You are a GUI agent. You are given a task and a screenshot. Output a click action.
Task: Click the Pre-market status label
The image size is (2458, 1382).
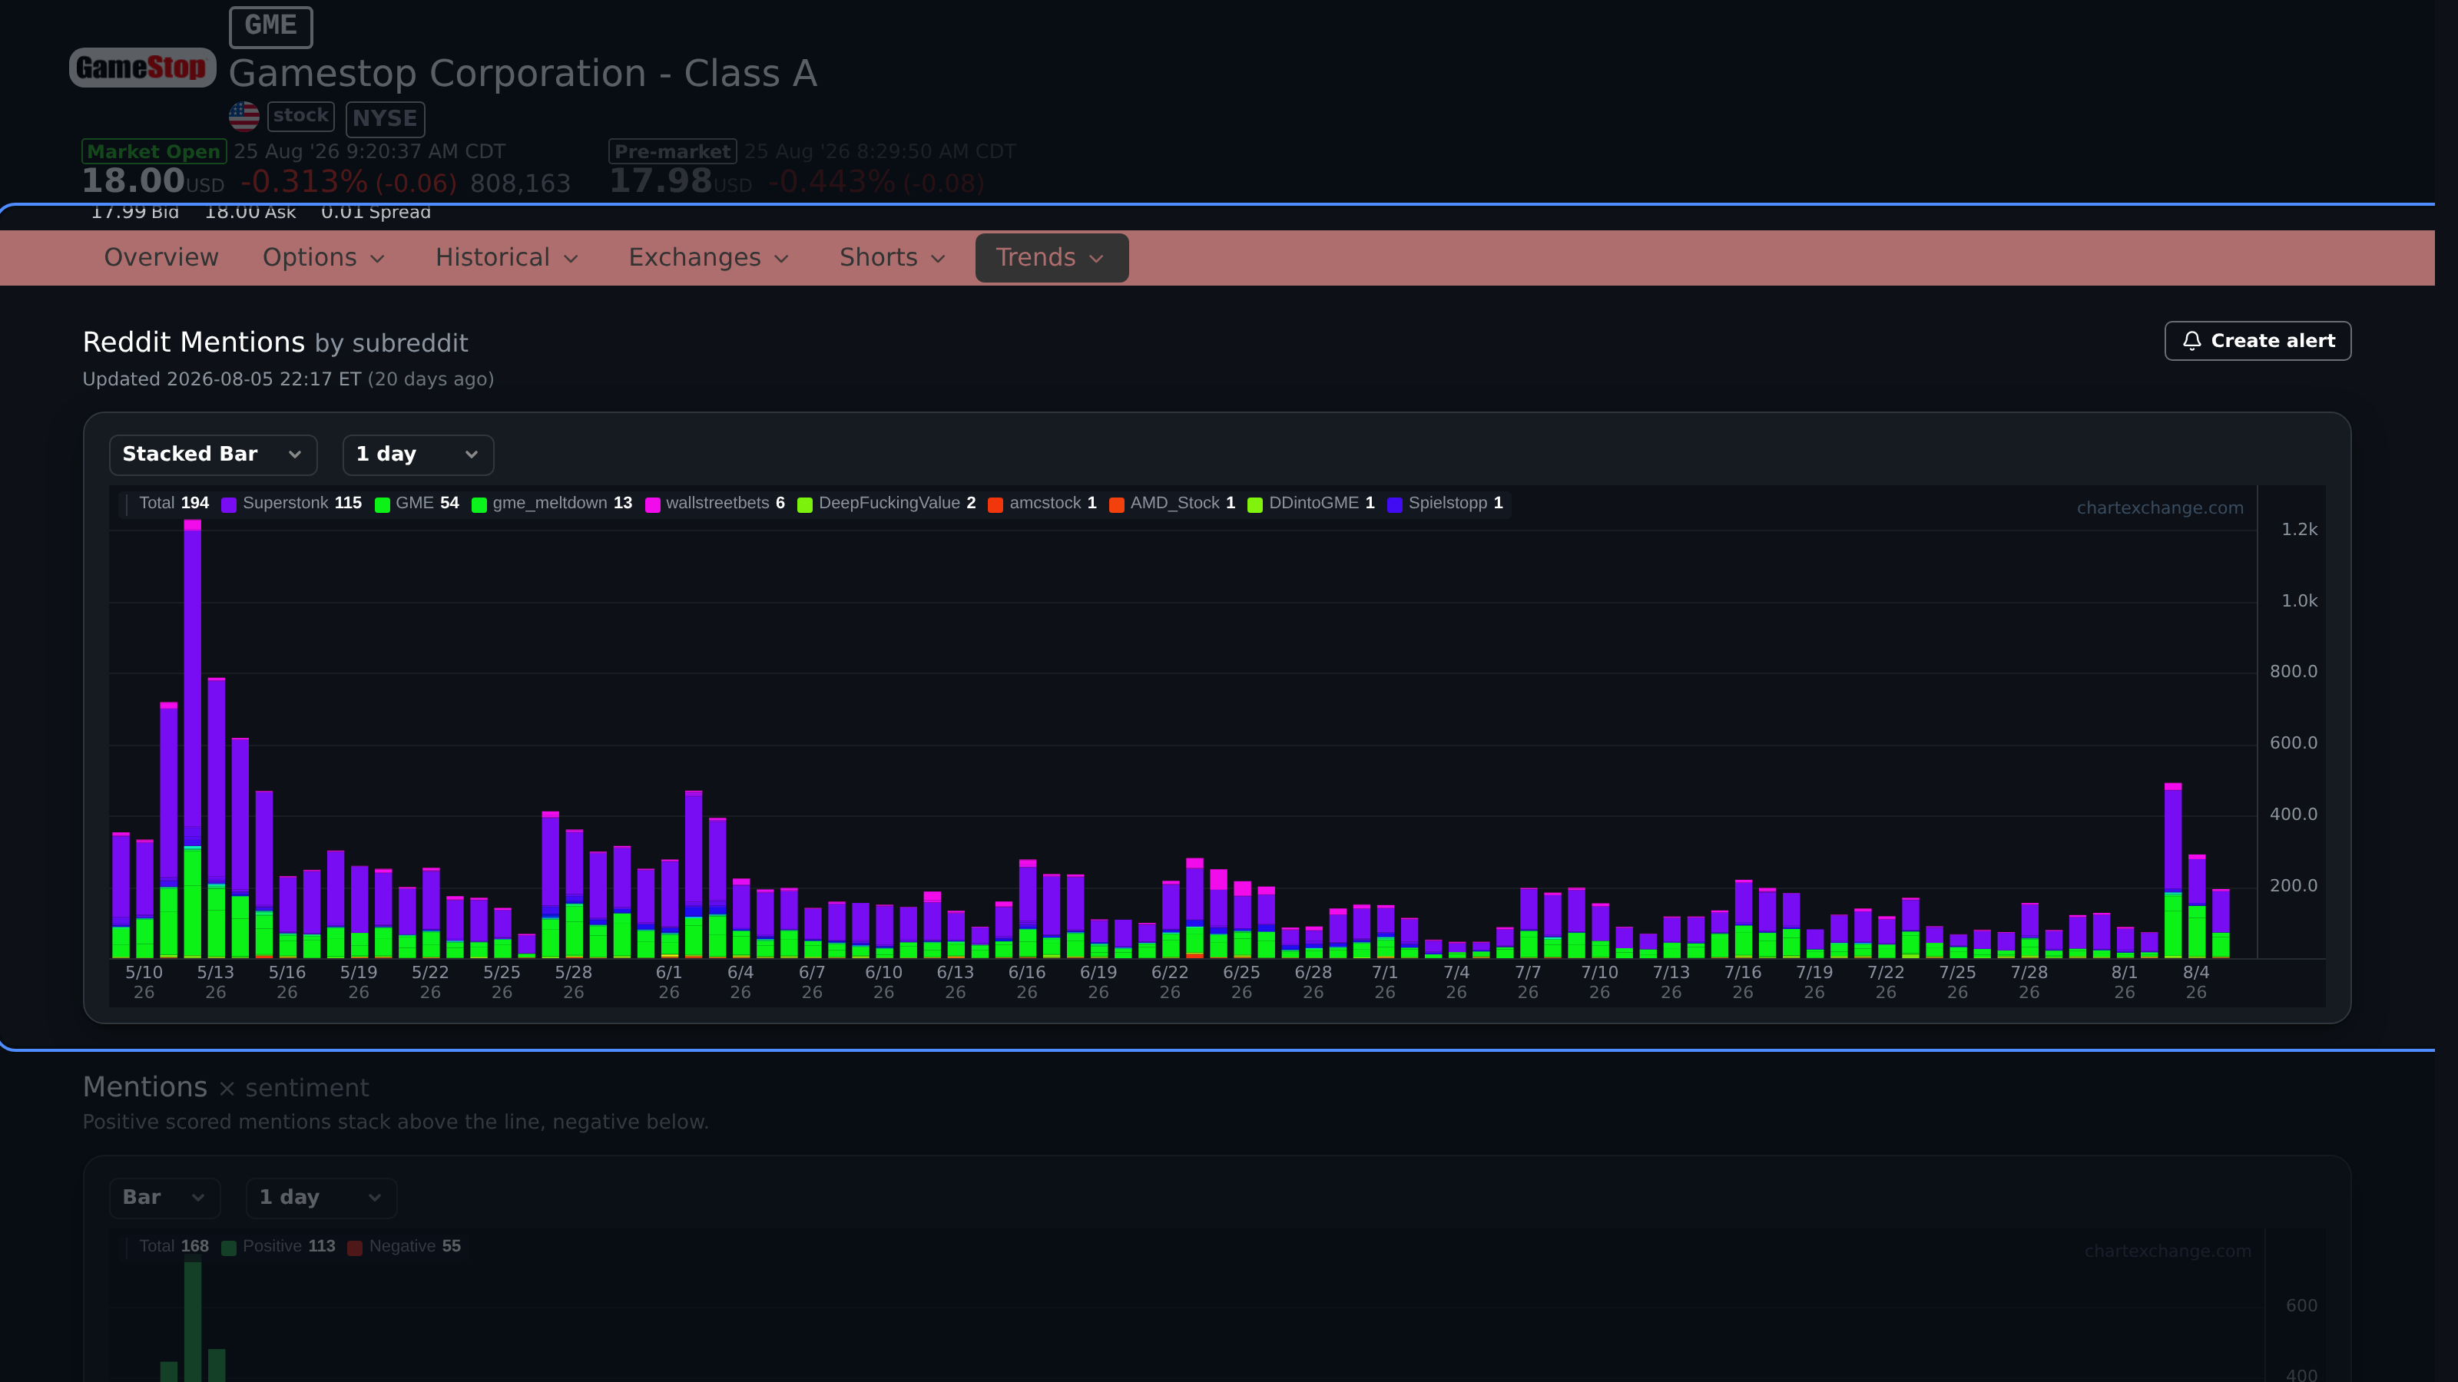tap(673, 152)
